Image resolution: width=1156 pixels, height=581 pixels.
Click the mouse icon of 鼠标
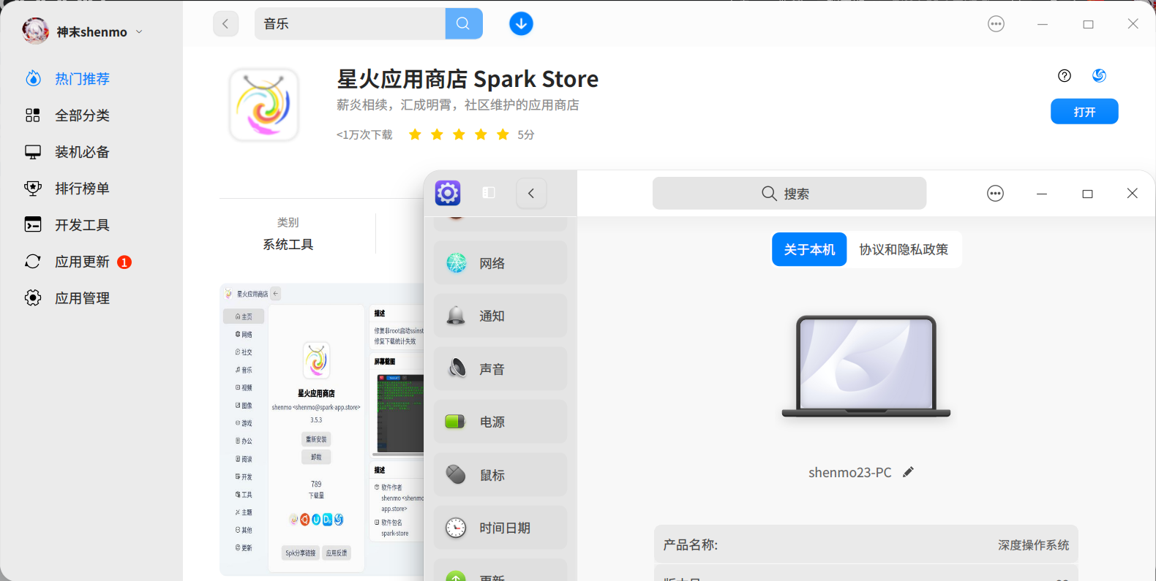[456, 474]
